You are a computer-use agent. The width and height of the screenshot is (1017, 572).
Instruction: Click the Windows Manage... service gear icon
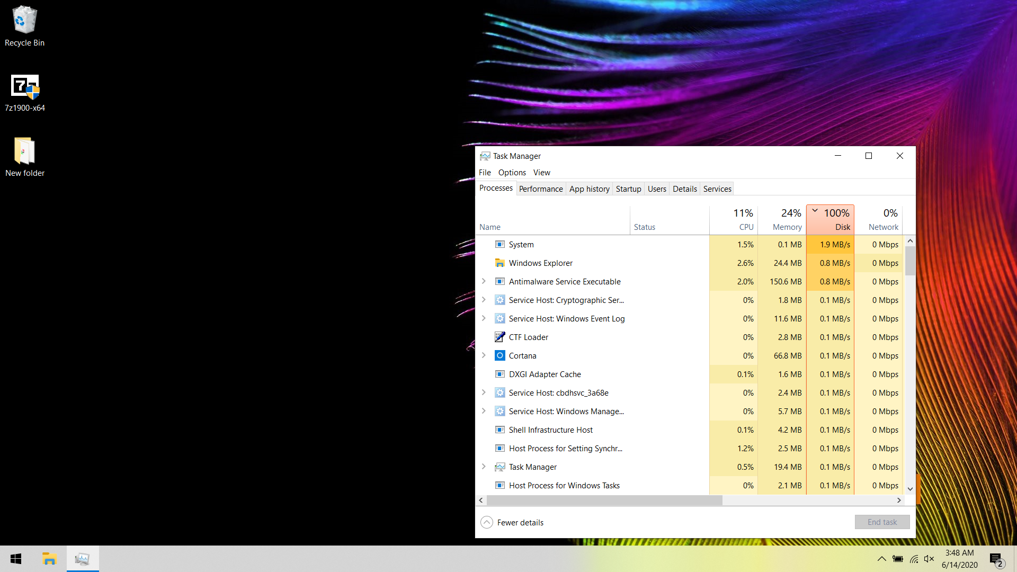499,412
